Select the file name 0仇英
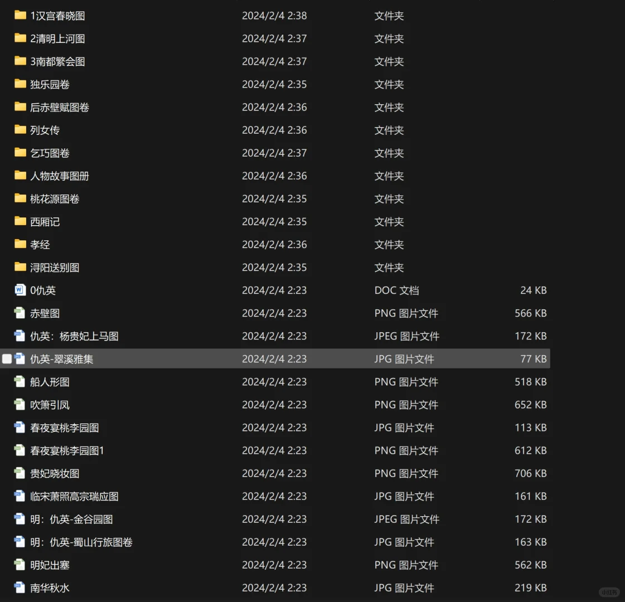The height and width of the screenshot is (602, 625). pos(43,290)
